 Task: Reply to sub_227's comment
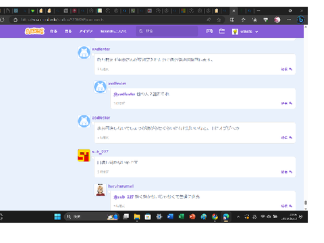click(x=287, y=172)
